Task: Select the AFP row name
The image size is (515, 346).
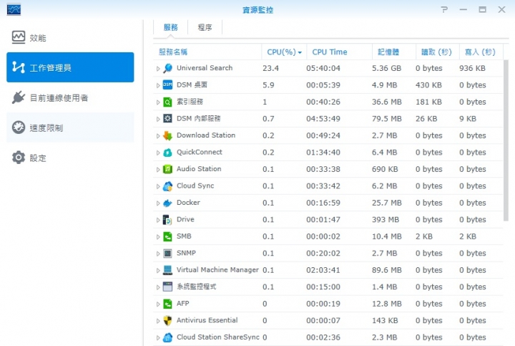Action: pos(182,304)
